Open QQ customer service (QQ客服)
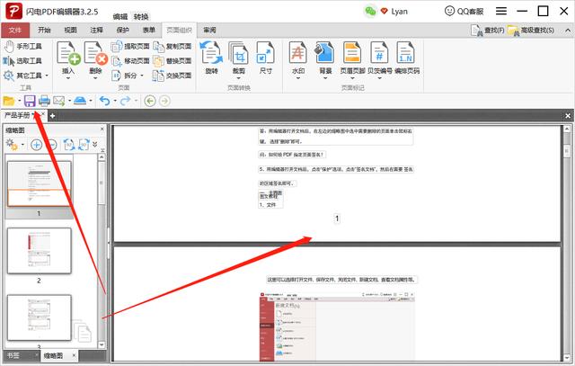This screenshot has width=575, height=366. 464,12
